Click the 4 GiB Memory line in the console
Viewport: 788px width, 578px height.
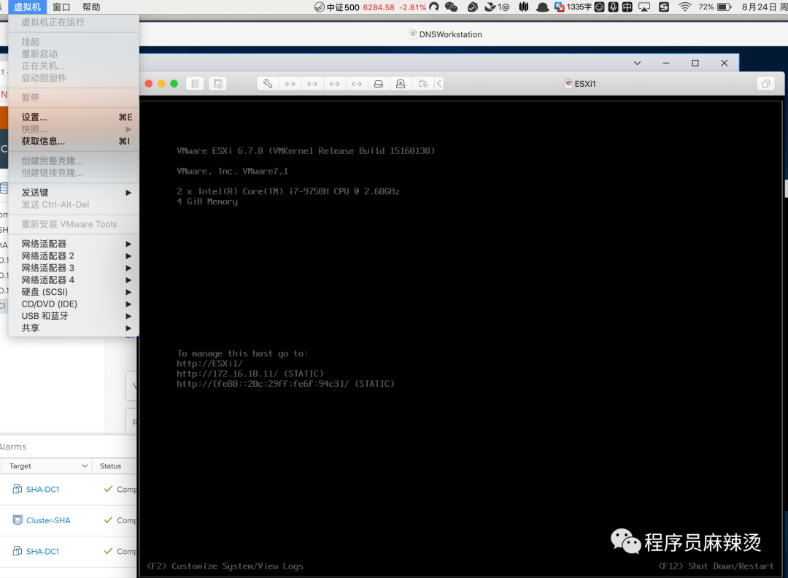click(x=207, y=201)
